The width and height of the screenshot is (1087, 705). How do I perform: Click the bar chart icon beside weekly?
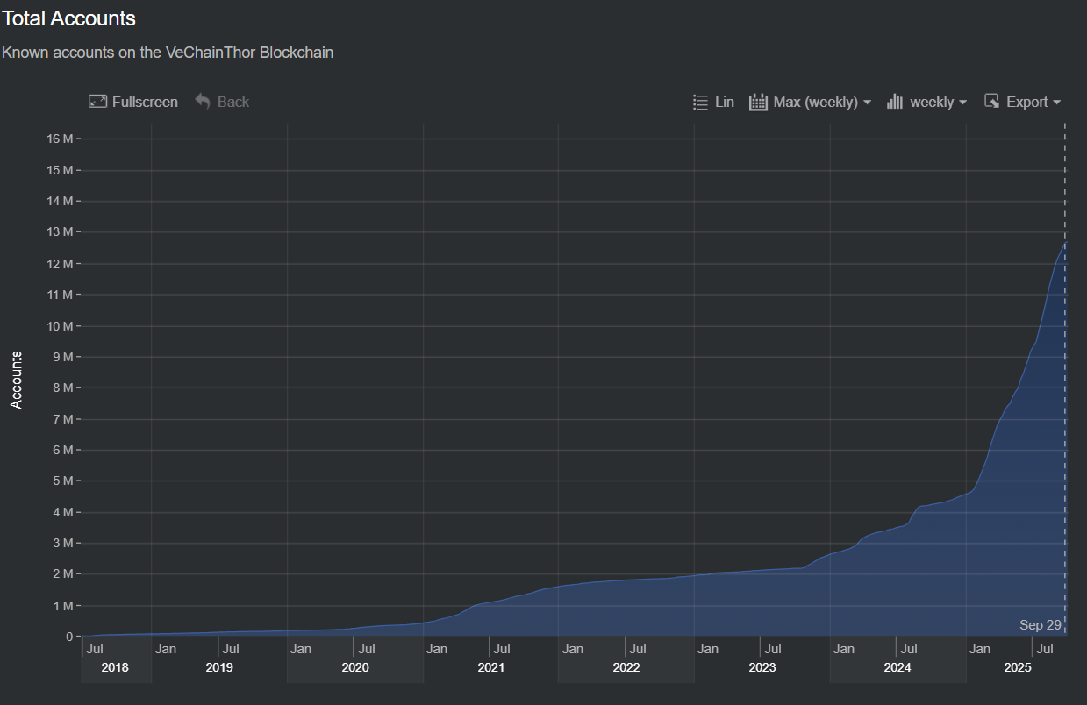point(895,102)
